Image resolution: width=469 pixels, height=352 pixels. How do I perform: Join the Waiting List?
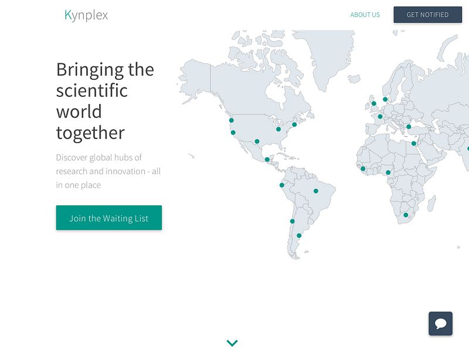coord(108,218)
